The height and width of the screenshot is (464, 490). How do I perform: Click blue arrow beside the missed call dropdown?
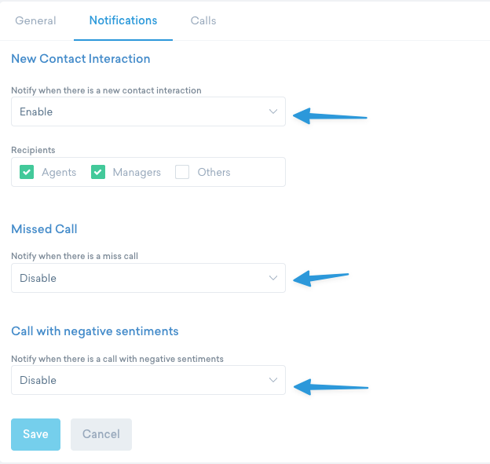321,276
